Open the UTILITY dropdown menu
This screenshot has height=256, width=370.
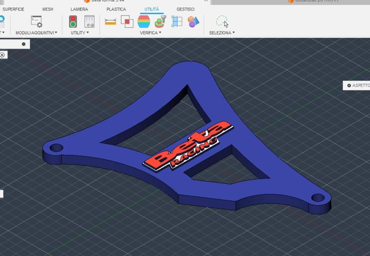[80, 33]
